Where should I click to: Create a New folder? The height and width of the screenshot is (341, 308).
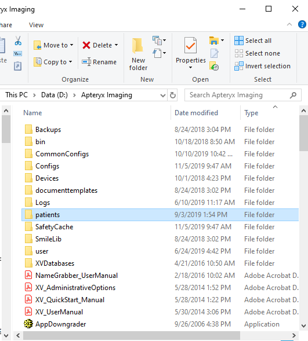pyautogui.click(x=138, y=54)
